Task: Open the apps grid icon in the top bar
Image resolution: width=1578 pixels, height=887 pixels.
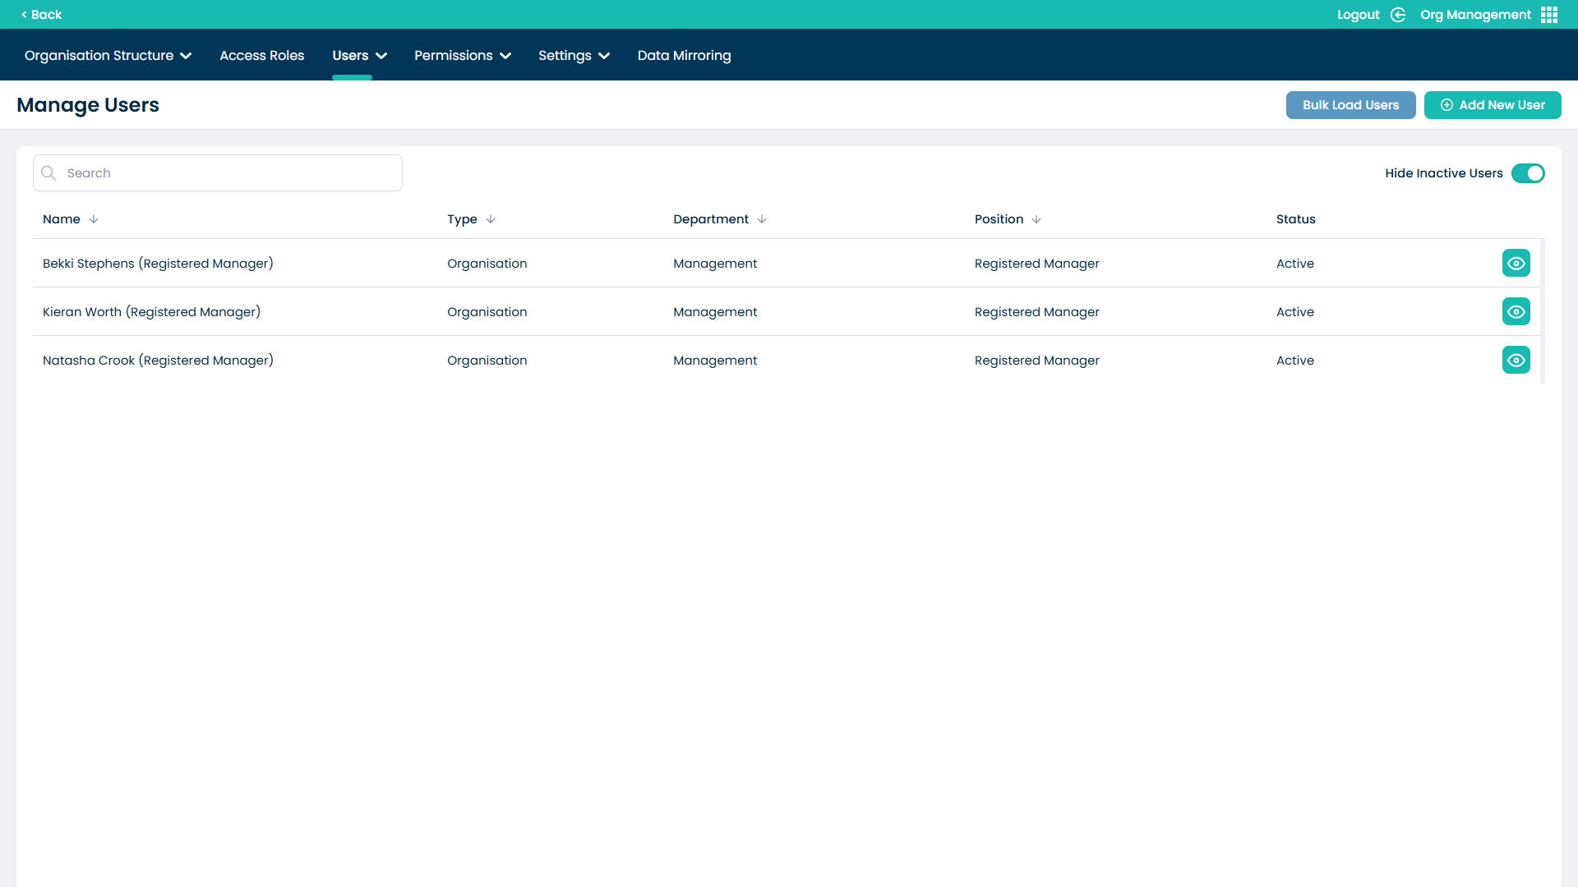Action: (x=1548, y=14)
